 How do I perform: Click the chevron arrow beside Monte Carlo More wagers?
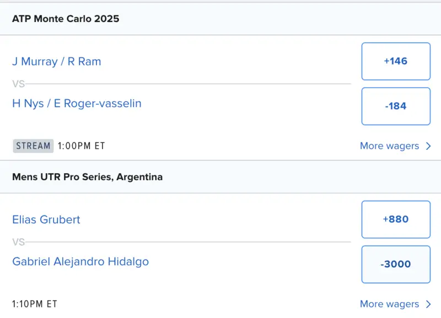click(429, 146)
